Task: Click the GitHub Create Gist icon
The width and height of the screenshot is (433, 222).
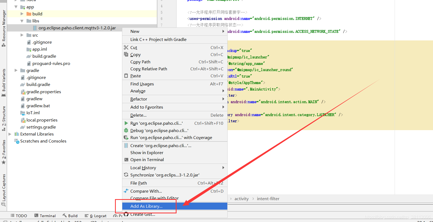Action: pyautogui.click(x=126, y=214)
